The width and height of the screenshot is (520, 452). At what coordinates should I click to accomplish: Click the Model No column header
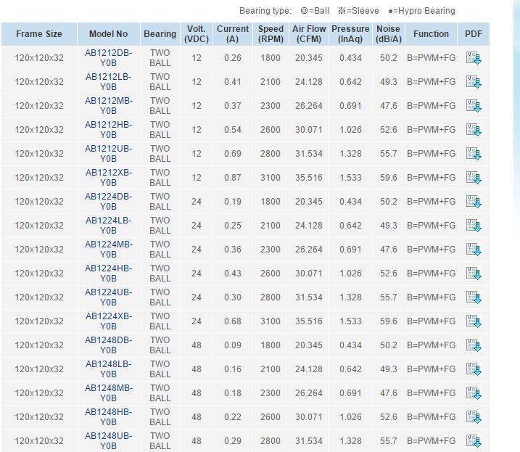[x=108, y=34]
